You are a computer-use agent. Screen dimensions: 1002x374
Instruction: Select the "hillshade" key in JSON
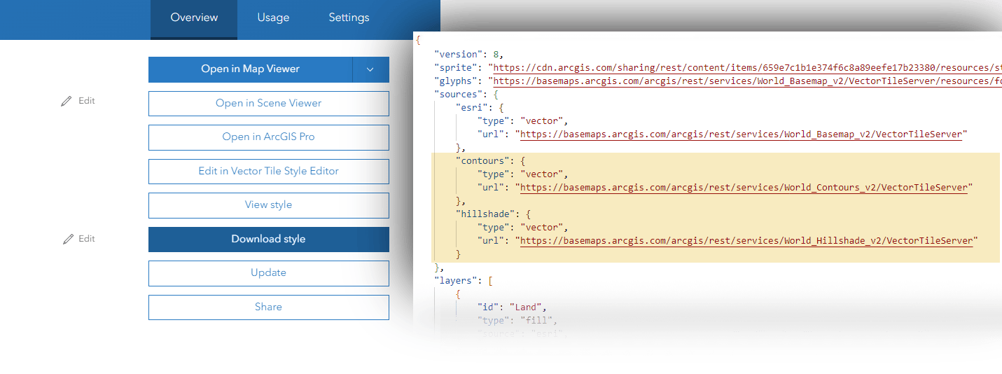[x=486, y=214]
